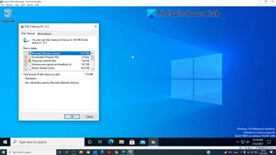Open Google Chrome on the host taskbar
Viewport: 276px width, 155px height.
tap(116, 152)
